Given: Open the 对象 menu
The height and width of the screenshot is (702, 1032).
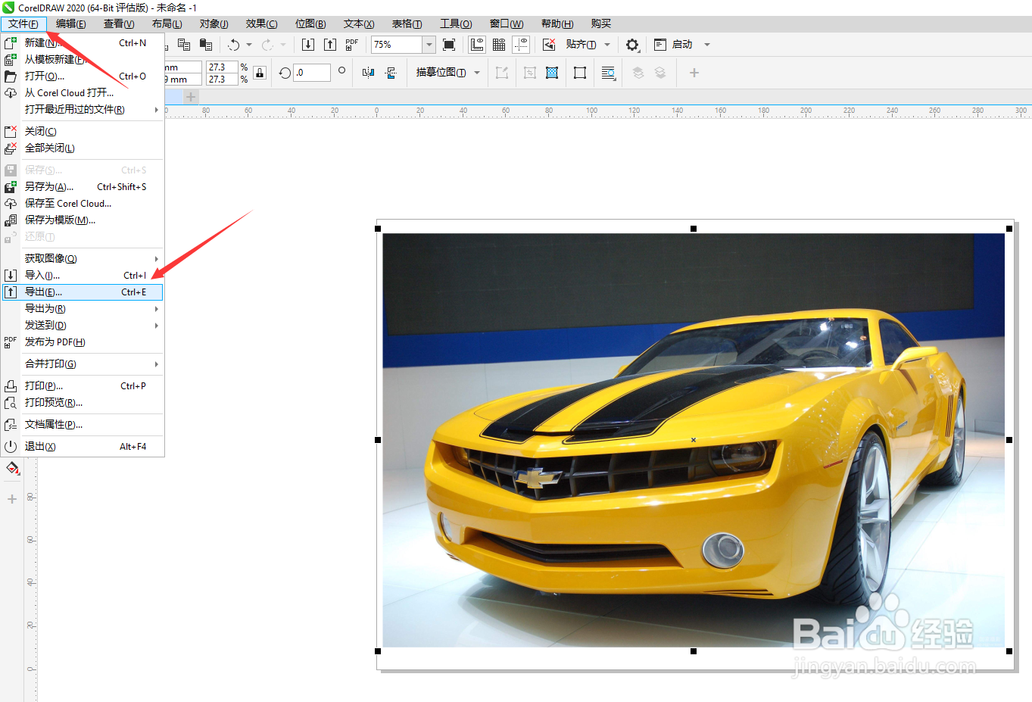Looking at the screenshot, I should point(214,24).
